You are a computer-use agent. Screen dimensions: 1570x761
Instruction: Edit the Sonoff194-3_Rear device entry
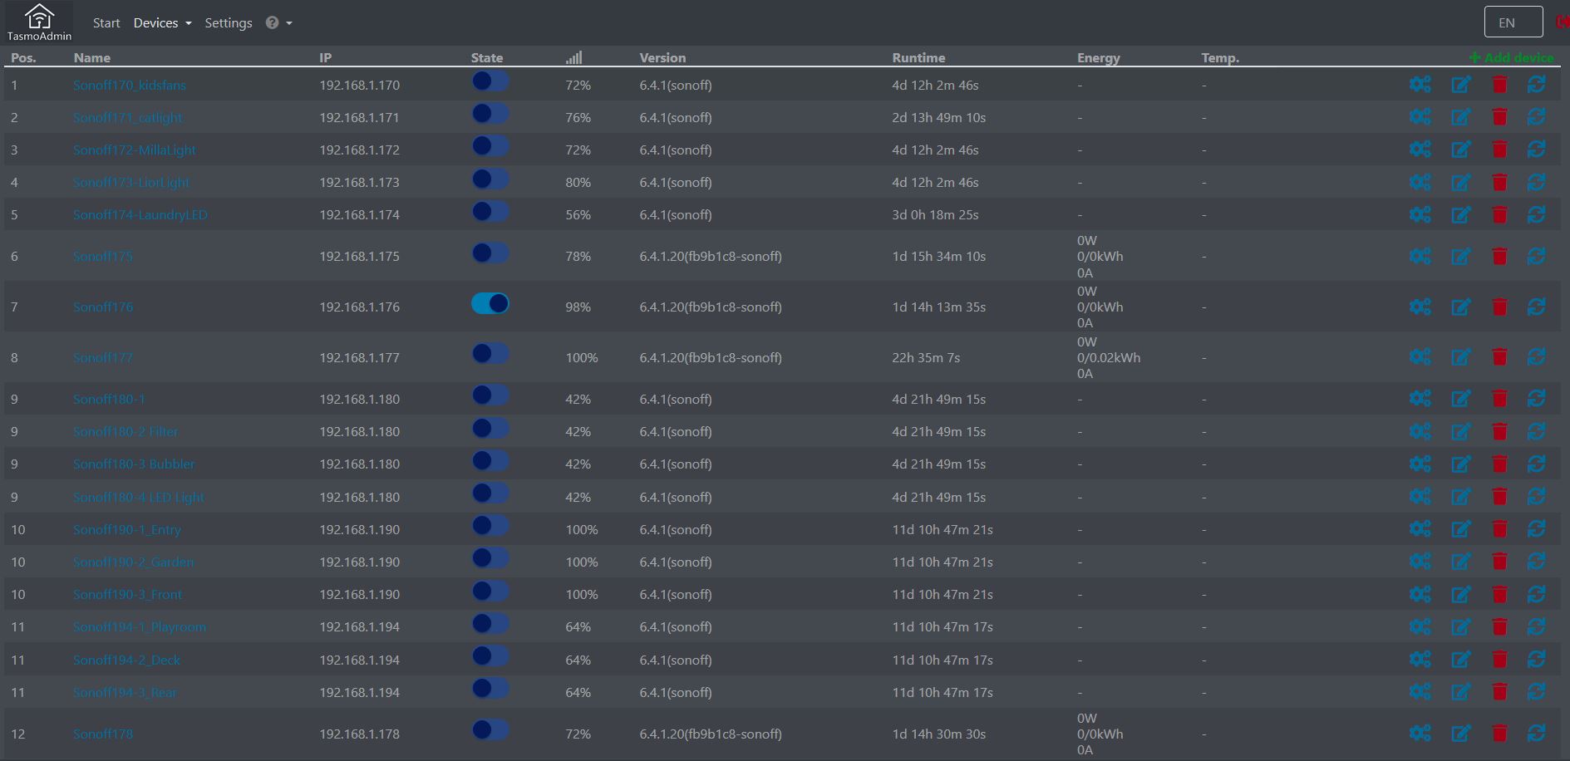(1460, 692)
